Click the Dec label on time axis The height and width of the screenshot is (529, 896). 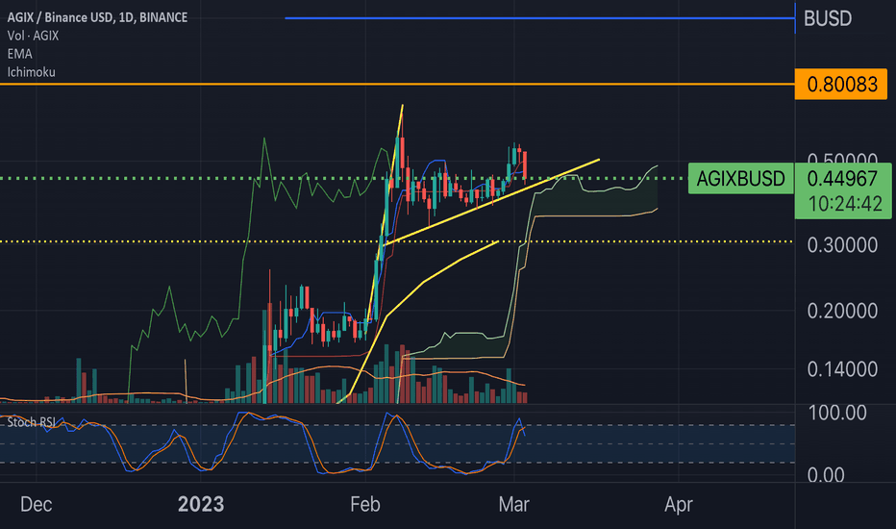click(36, 504)
